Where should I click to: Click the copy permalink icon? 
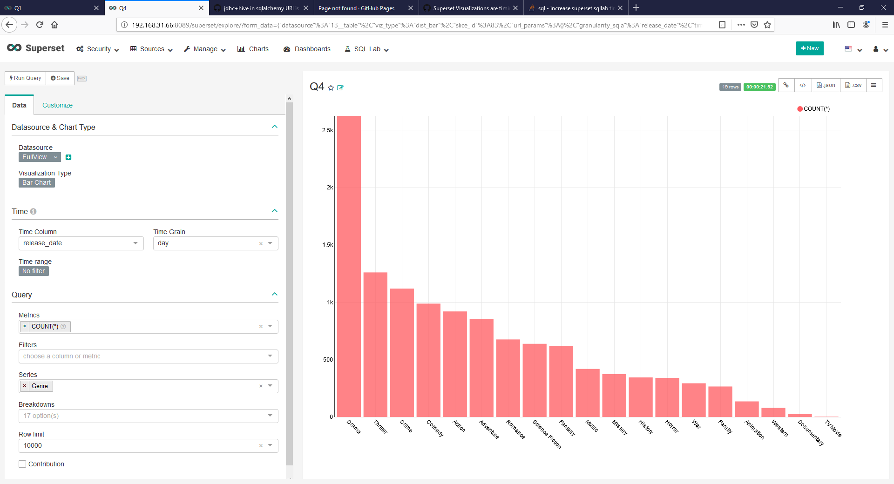point(786,85)
